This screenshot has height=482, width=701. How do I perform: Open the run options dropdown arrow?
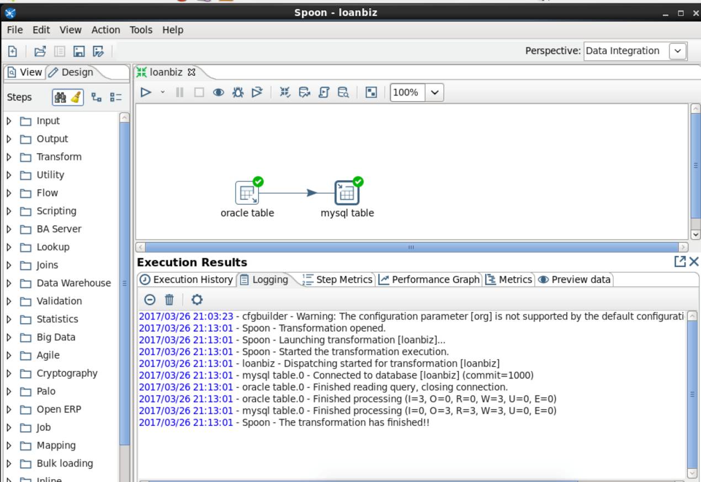[163, 92]
